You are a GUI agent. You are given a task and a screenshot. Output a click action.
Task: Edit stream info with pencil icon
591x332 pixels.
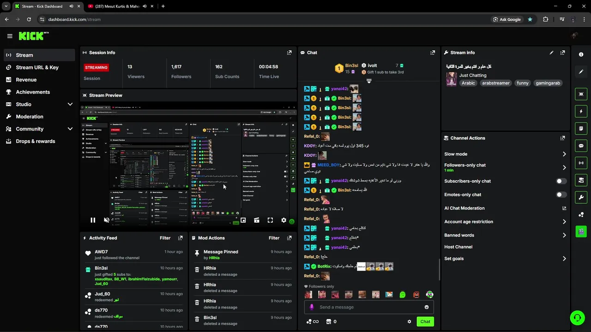(551, 53)
